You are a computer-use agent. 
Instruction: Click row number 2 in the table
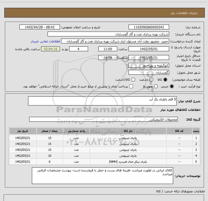196,144
